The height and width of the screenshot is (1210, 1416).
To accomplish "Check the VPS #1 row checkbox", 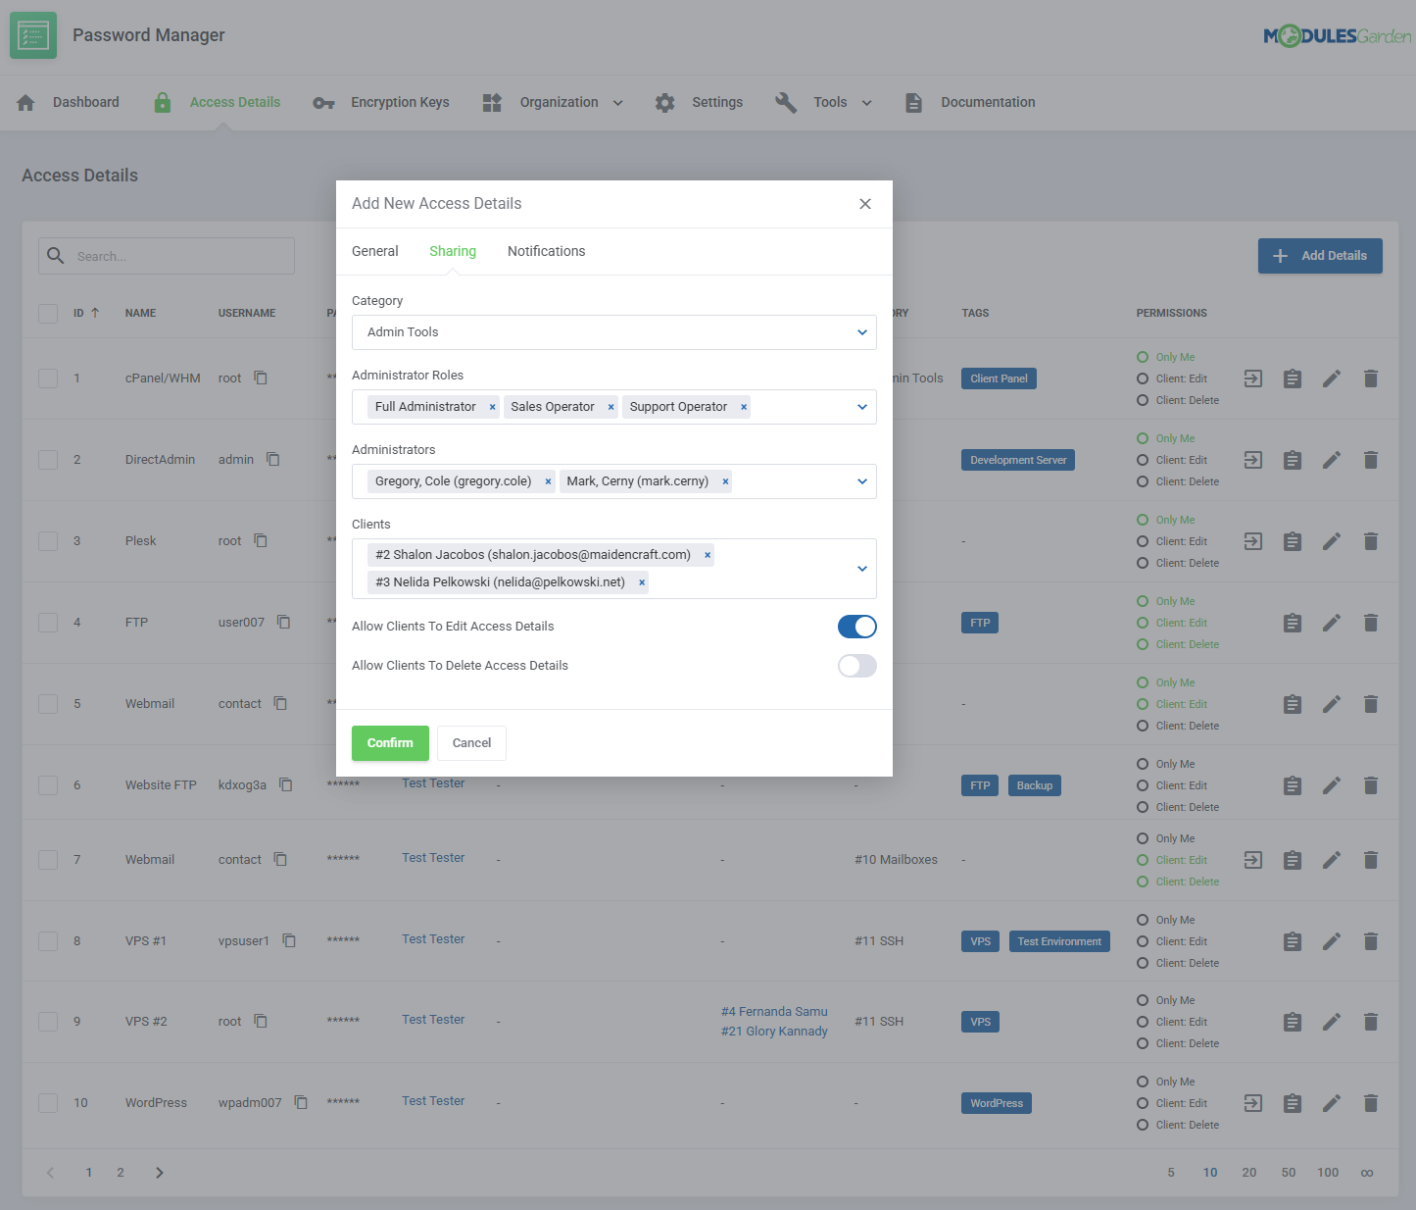I will click(x=48, y=941).
